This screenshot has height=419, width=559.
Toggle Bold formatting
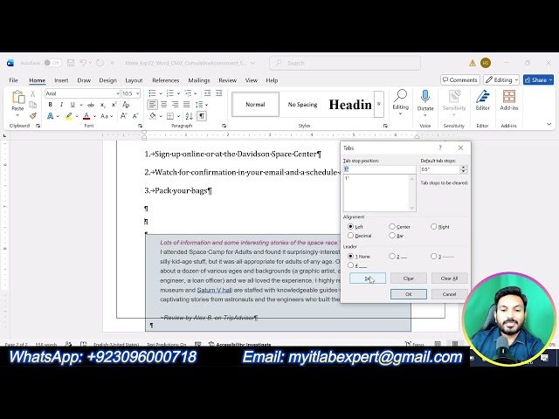click(x=51, y=105)
